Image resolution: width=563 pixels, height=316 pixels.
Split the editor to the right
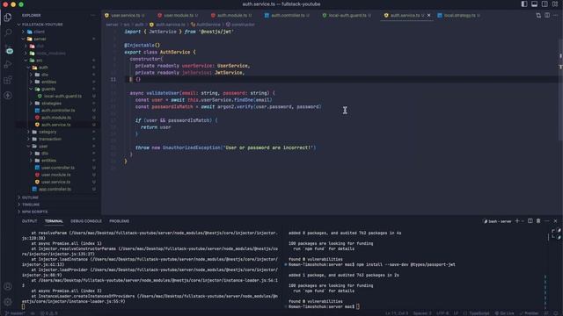547,16
